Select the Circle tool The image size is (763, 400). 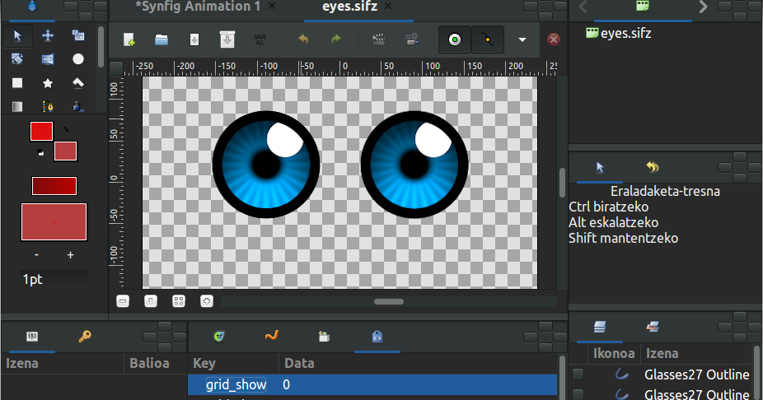(77, 59)
